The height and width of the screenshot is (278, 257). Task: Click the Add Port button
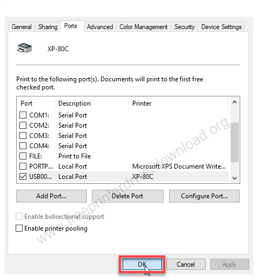[51, 196]
